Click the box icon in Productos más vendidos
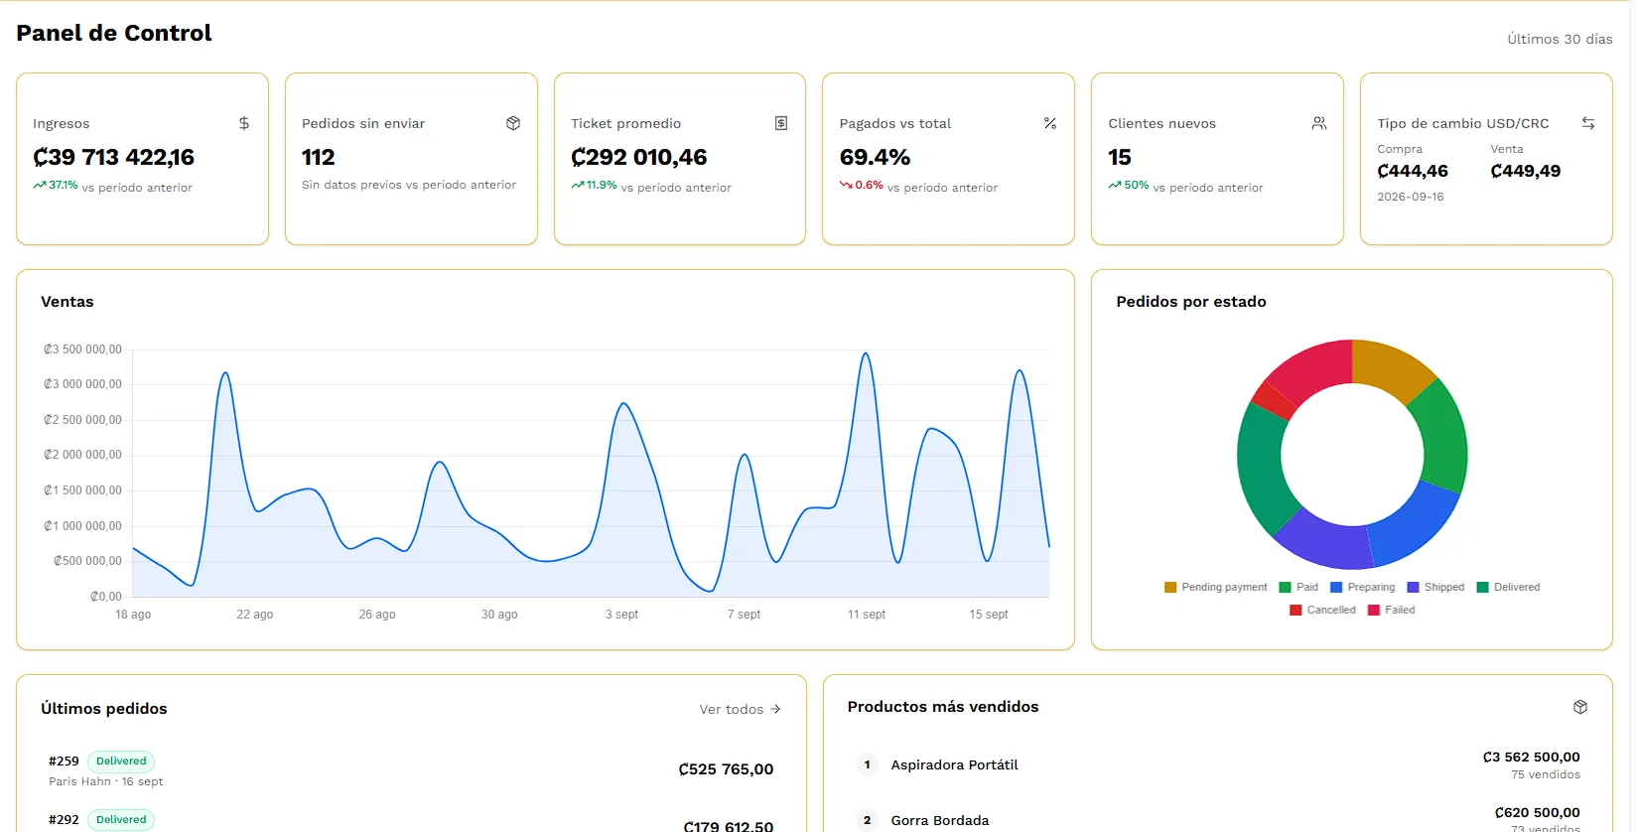 (1580, 707)
